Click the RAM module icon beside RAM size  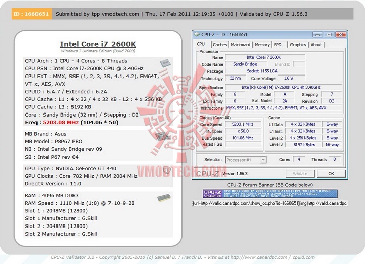coord(164,198)
